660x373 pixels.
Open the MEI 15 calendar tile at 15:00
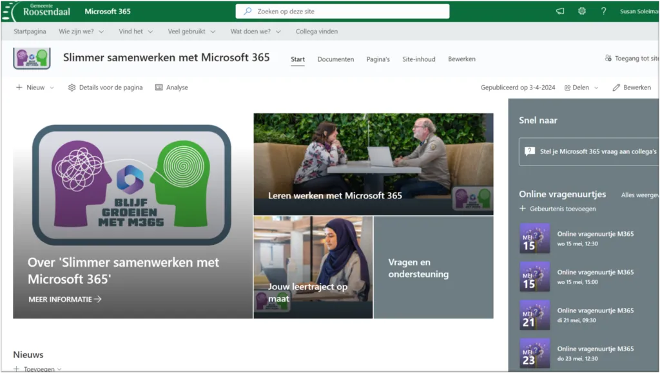tap(534, 277)
